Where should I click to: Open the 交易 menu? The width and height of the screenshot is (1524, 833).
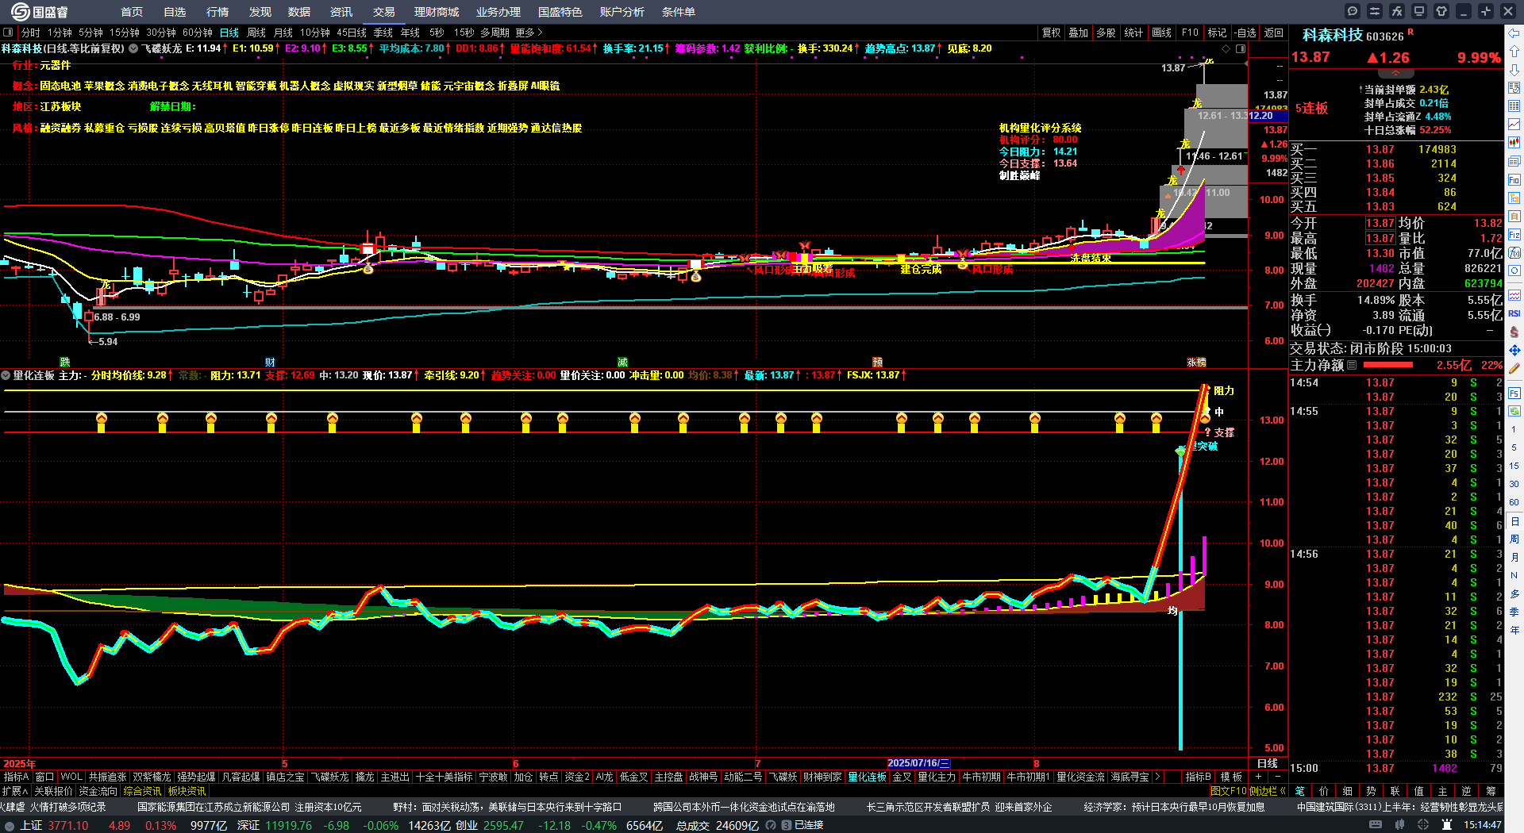(384, 12)
